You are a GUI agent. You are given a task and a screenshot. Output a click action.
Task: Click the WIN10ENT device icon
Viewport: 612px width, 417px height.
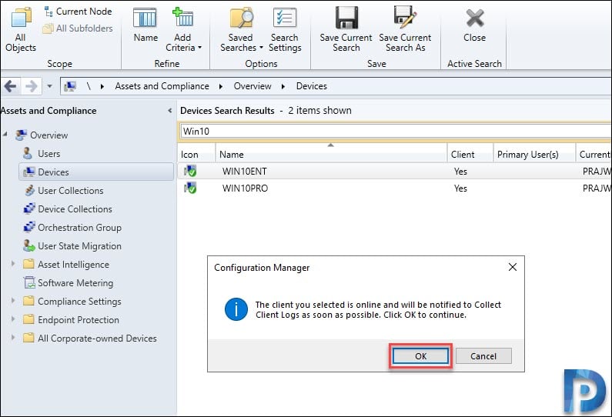coord(190,171)
